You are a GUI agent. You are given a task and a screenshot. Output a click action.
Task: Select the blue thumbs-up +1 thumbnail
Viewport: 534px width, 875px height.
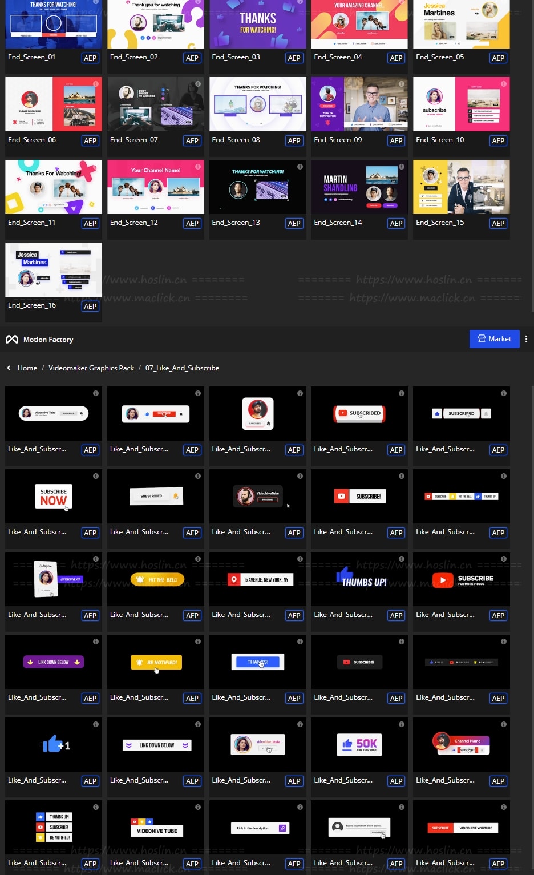click(x=54, y=744)
